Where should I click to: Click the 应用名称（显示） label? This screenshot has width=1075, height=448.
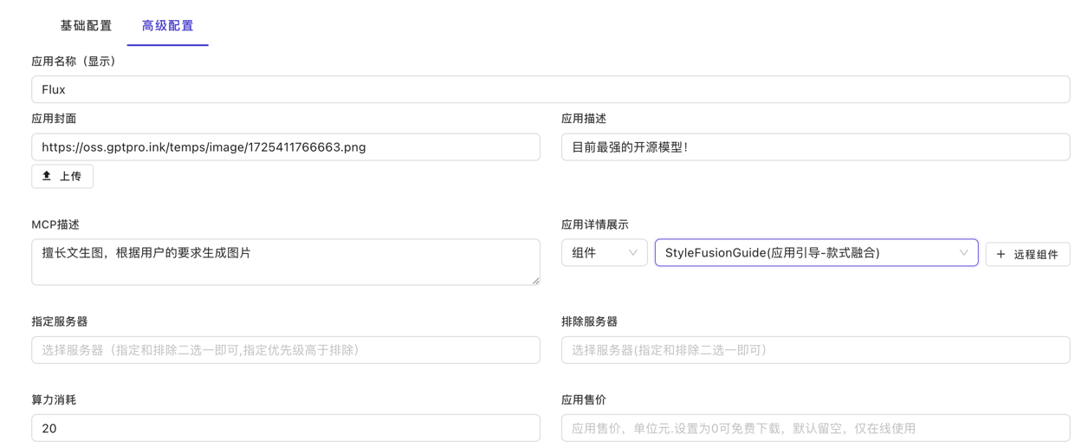point(75,62)
